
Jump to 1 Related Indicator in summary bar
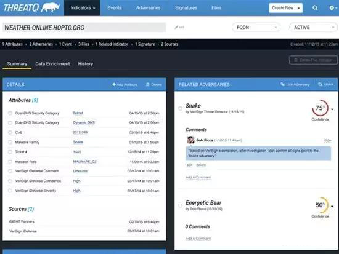coord(112,44)
